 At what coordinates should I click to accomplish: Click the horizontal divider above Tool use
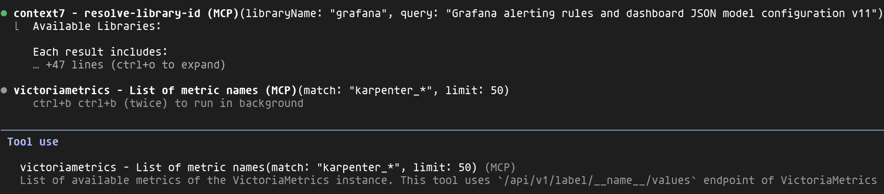[x=442, y=130]
